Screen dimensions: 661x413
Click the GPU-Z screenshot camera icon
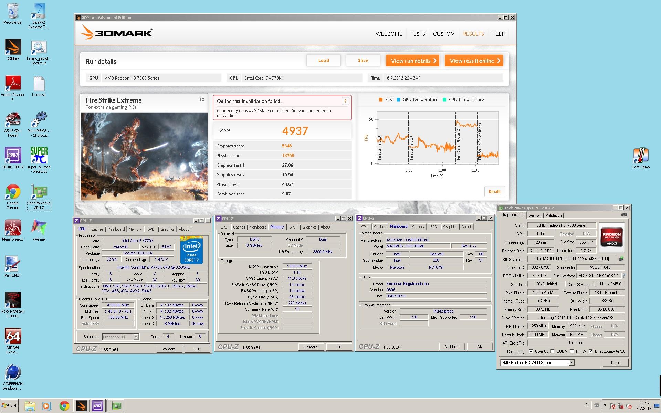click(x=624, y=215)
